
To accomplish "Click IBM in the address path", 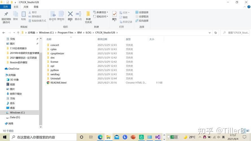I will pos(79,33).
